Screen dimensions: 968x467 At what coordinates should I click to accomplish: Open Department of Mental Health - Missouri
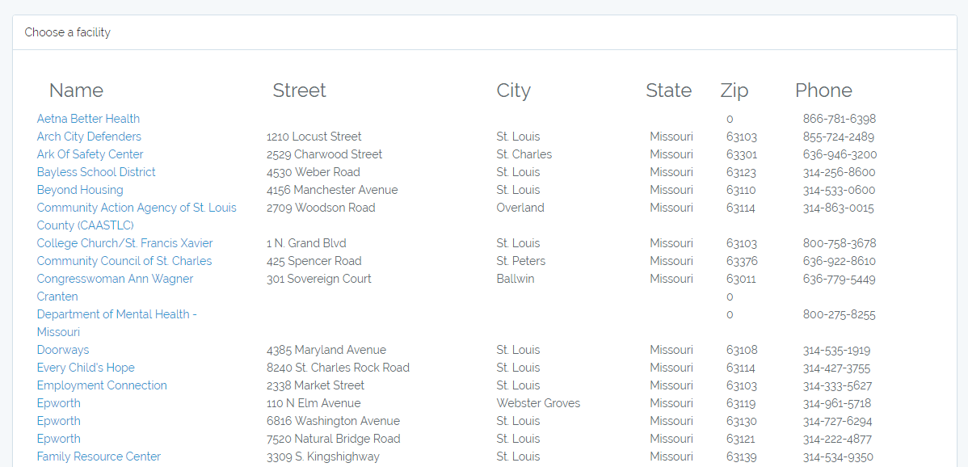pos(116,323)
